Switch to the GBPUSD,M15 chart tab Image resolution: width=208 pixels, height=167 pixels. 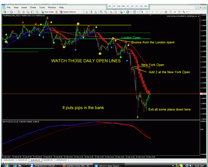click(61, 160)
